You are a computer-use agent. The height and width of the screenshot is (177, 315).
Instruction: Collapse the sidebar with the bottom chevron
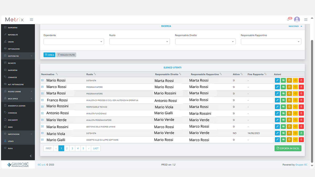click(31, 156)
